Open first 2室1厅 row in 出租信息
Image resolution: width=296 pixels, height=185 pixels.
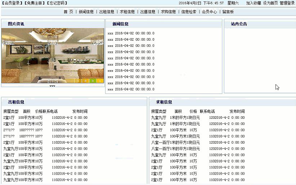tap(45, 118)
